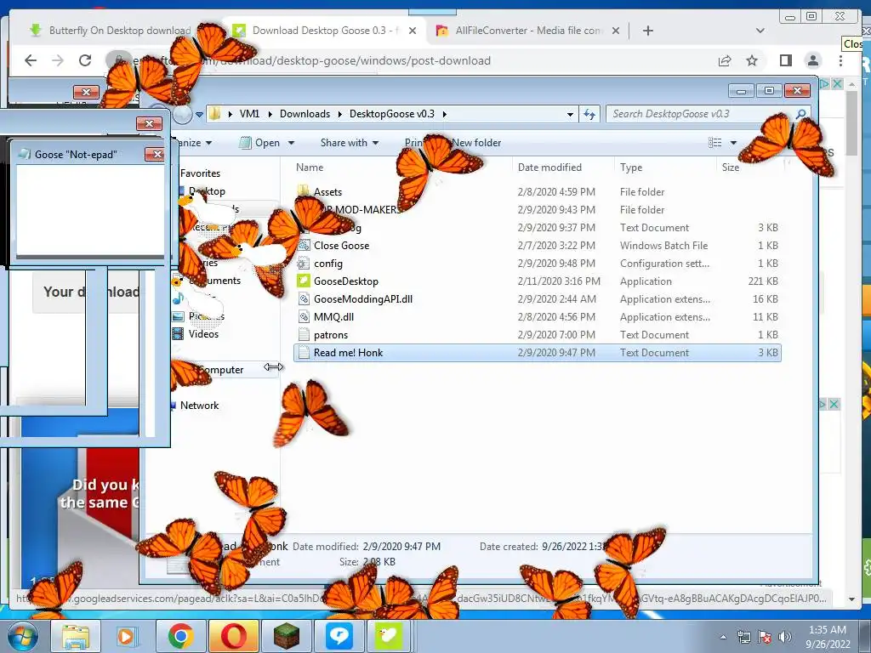Open Chrome side panel icon
871x653 pixels.
[785, 60]
